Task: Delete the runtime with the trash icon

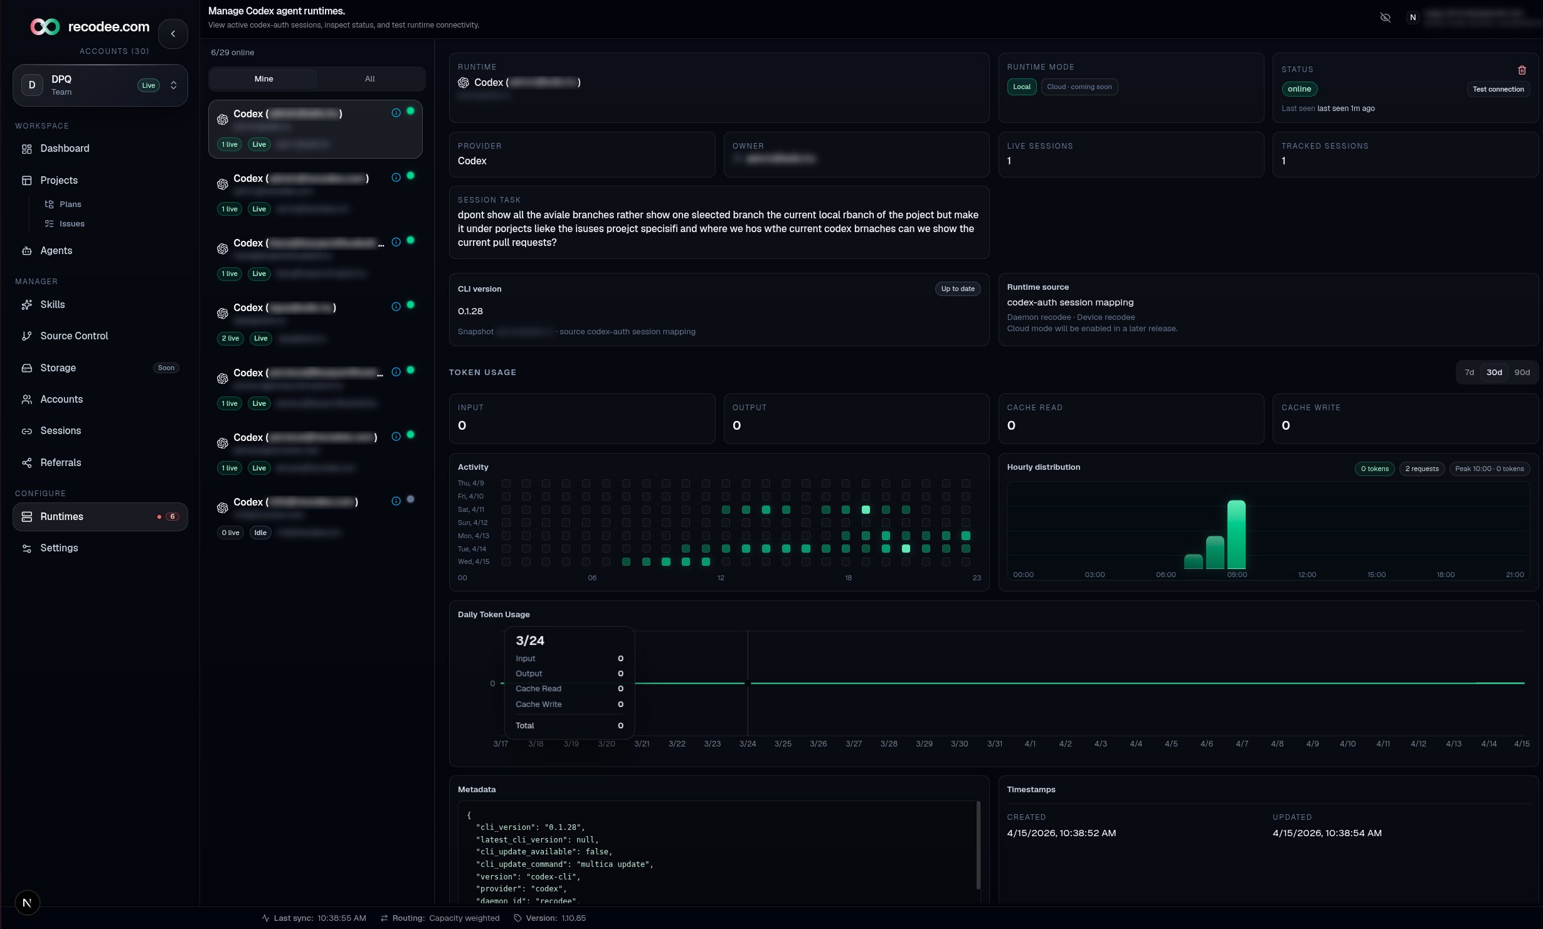Action: [x=1522, y=70]
